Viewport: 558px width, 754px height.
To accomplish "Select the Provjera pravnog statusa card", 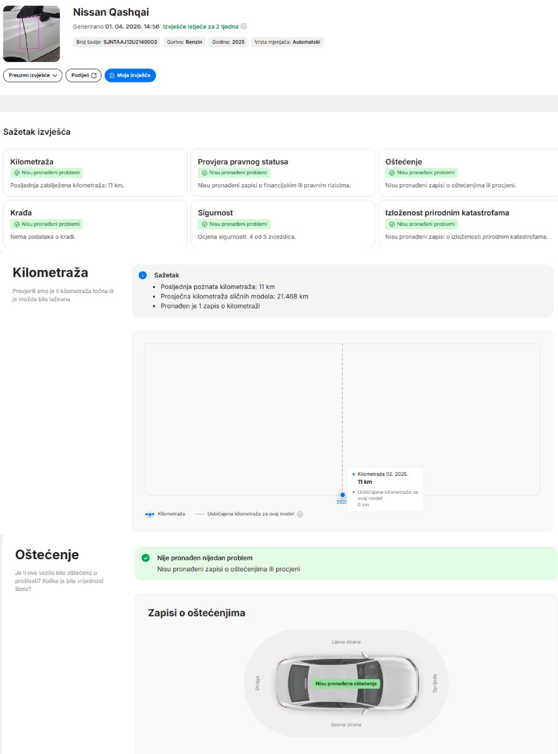I will 282,172.
